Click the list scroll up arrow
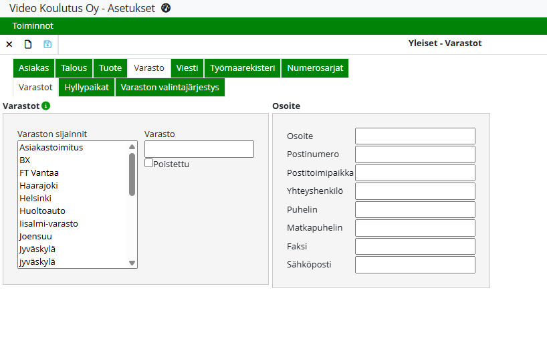Image resolution: width=547 pixels, height=345 pixels. point(132,147)
